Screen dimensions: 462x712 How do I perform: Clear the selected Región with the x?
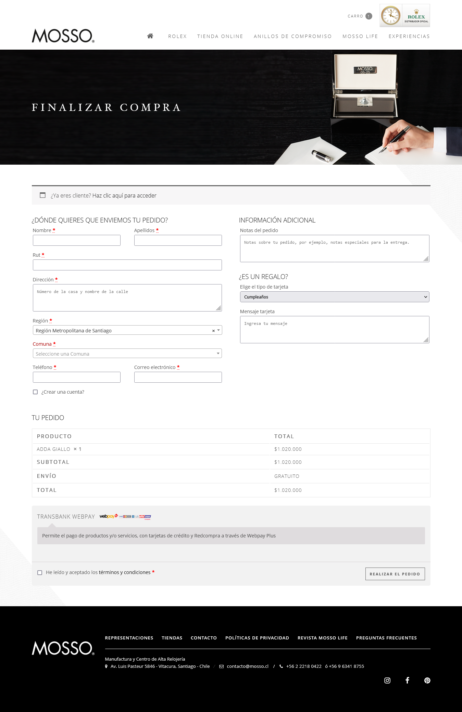213,331
